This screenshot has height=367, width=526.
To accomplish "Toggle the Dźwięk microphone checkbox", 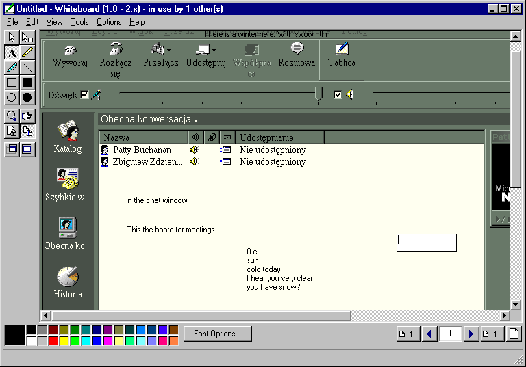I will (84, 95).
